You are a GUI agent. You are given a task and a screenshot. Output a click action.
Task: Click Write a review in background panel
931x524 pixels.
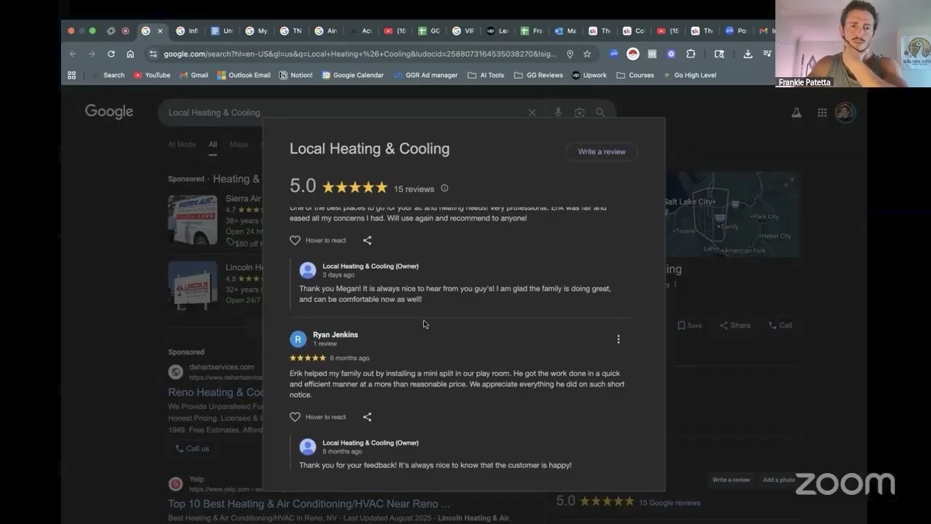(731, 480)
